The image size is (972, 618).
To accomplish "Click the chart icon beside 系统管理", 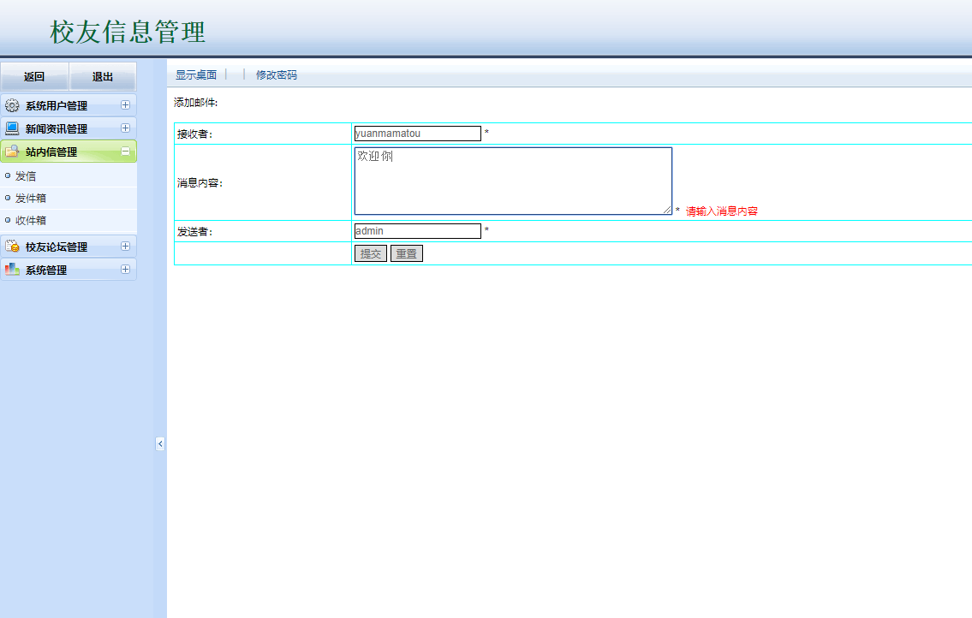I will point(12,269).
